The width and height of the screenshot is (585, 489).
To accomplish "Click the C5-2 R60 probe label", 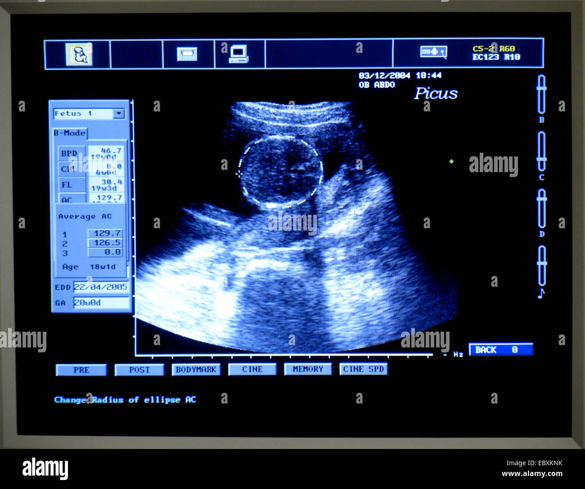I will pyautogui.click(x=494, y=49).
